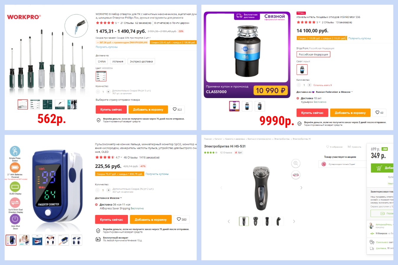
Task: Select the Испания shipping origin option
Action: pyautogui.click(x=118, y=61)
